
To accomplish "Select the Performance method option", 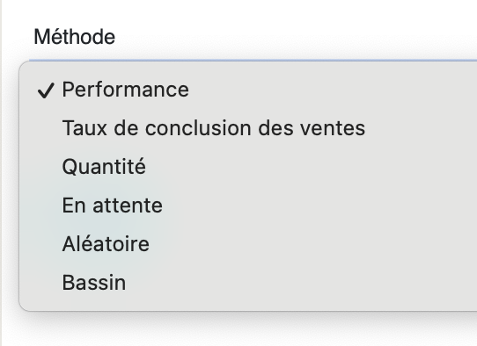I will 125,90.
